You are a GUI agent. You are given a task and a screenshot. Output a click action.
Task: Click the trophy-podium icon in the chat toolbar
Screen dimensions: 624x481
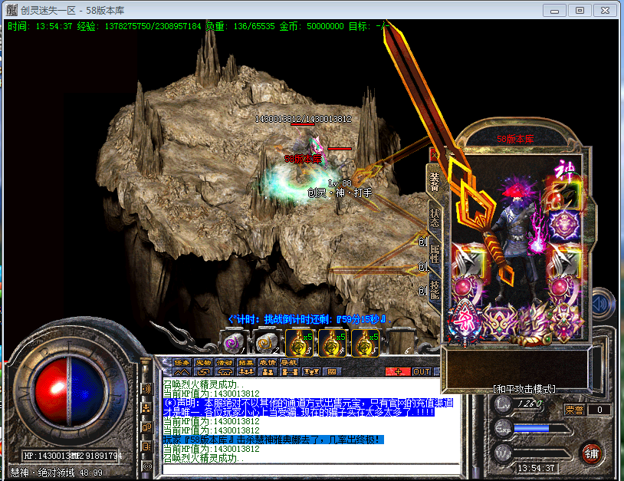tap(310, 372)
